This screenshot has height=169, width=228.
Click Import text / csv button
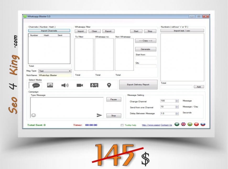coord(182,31)
